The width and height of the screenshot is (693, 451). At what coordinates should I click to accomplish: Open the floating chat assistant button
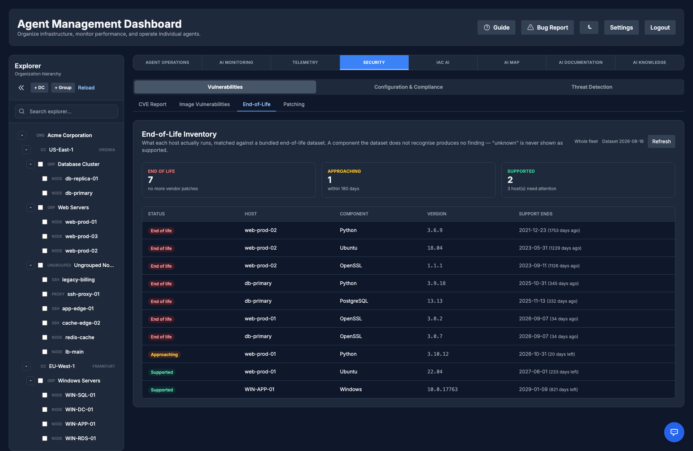click(x=674, y=432)
